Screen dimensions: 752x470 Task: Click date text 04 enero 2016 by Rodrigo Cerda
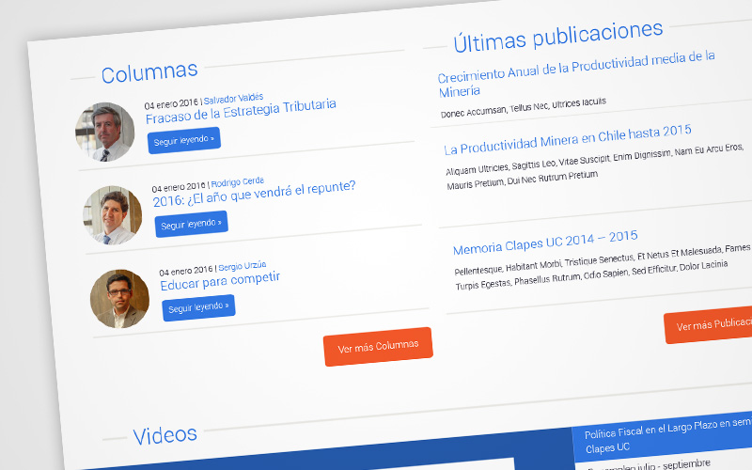pyautogui.click(x=179, y=186)
